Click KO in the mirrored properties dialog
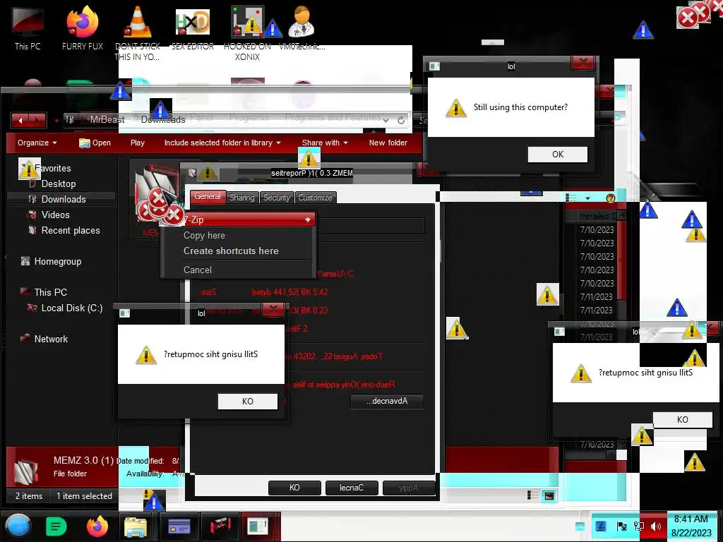This screenshot has width=723, height=542. [294, 488]
